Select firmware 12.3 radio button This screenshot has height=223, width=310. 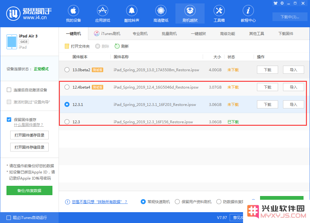tap(67, 122)
